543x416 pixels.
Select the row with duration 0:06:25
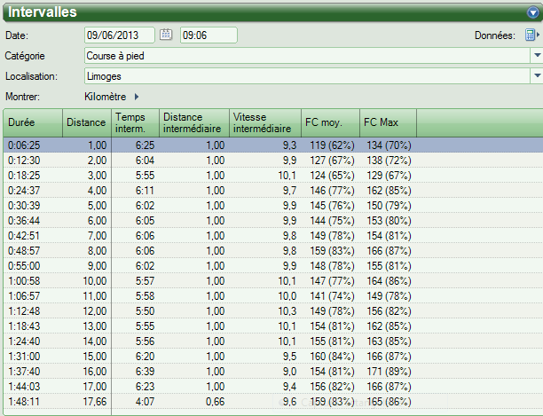click(273, 145)
